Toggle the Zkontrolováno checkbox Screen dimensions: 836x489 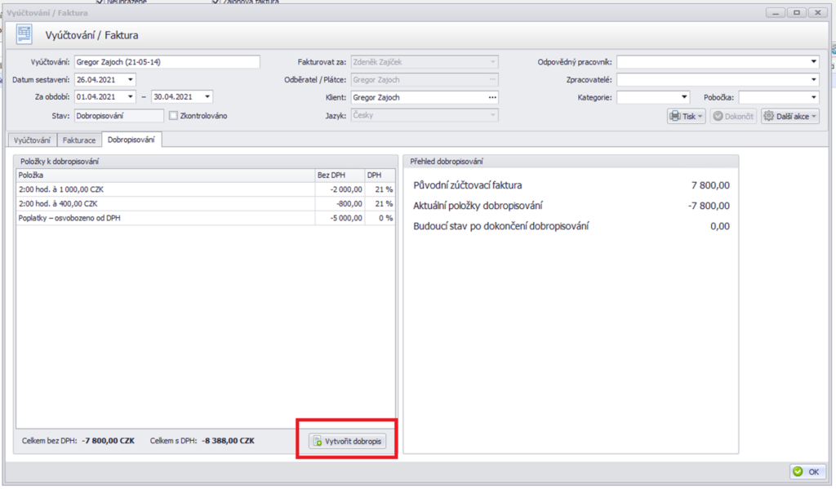(173, 116)
